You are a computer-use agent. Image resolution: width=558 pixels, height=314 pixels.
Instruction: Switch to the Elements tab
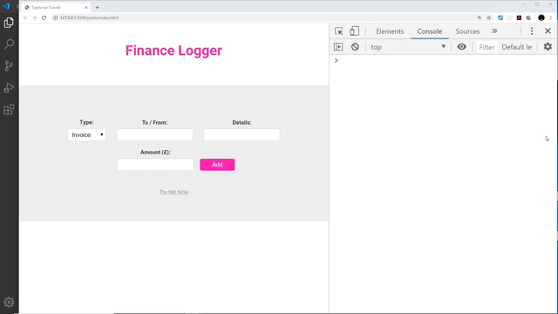pyautogui.click(x=390, y=31)
